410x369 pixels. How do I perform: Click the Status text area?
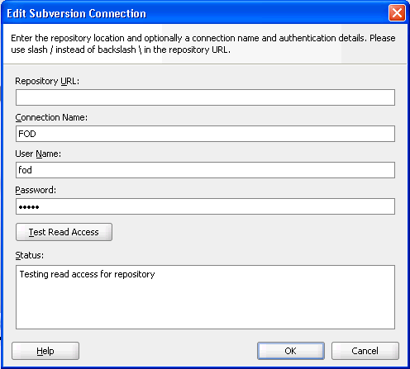click(x=205, y=297)
